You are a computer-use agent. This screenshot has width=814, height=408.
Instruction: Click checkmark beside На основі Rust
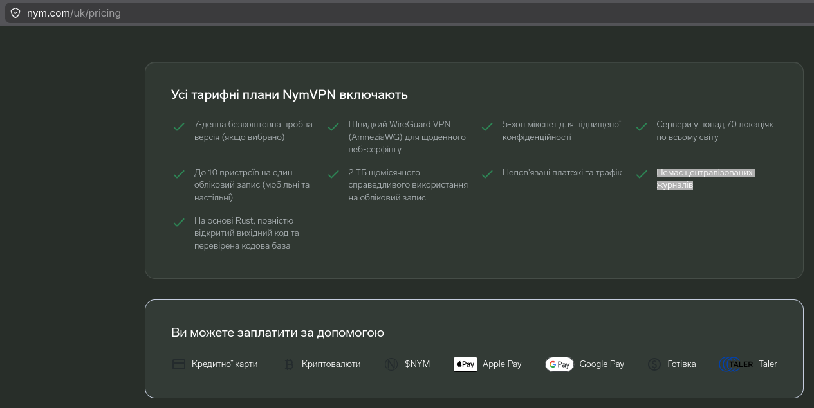click(x=179, y=222)
